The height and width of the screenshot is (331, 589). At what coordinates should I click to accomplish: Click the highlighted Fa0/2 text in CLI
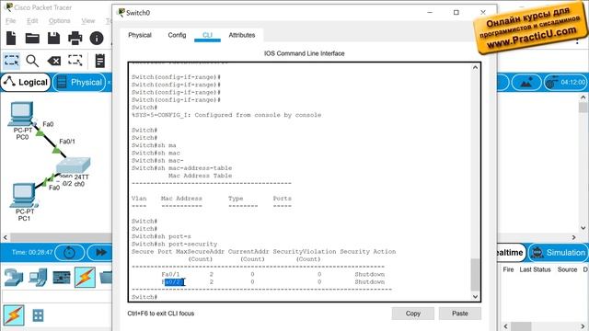173,282
